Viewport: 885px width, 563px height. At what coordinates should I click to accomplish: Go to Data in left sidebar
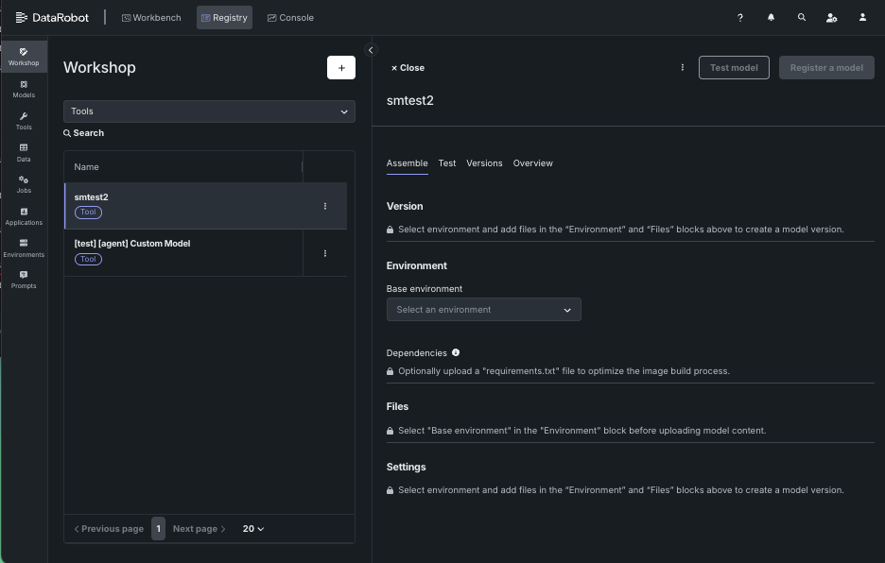(x=24, y=152)
